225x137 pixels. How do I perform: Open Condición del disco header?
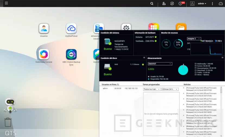coord(109,58)
